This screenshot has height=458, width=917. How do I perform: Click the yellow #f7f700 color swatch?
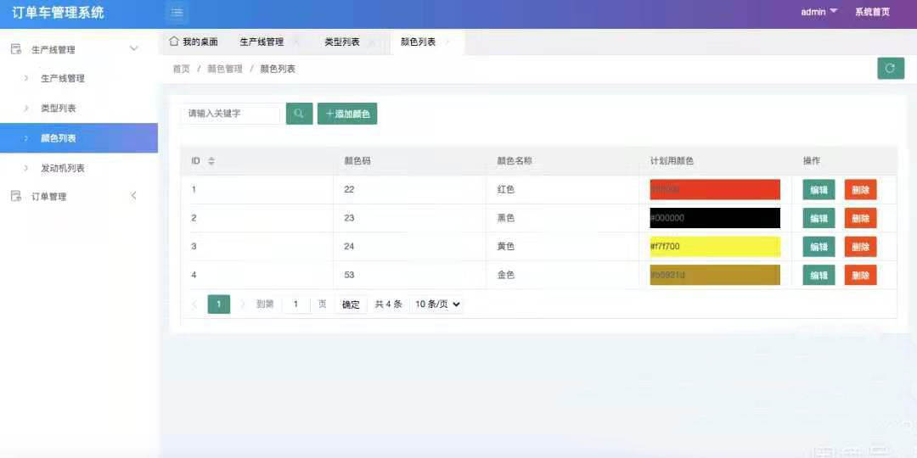(x=714, y=247)
